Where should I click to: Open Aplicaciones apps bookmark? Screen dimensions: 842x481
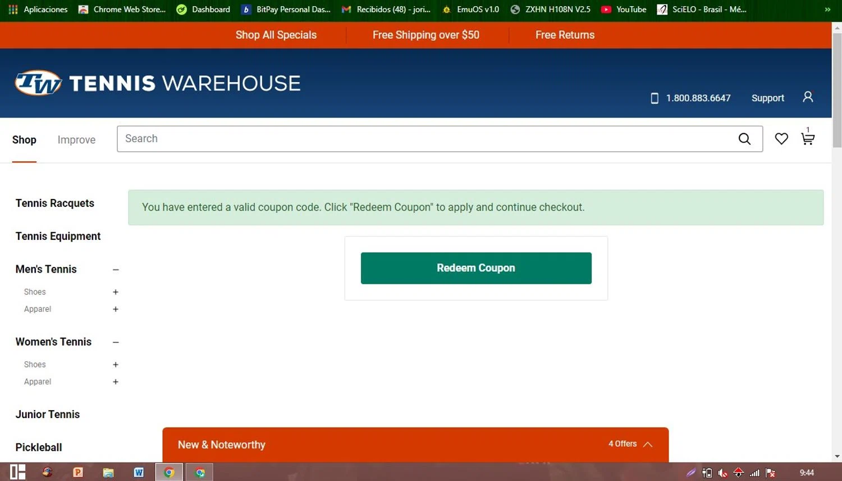coord(38,10)
